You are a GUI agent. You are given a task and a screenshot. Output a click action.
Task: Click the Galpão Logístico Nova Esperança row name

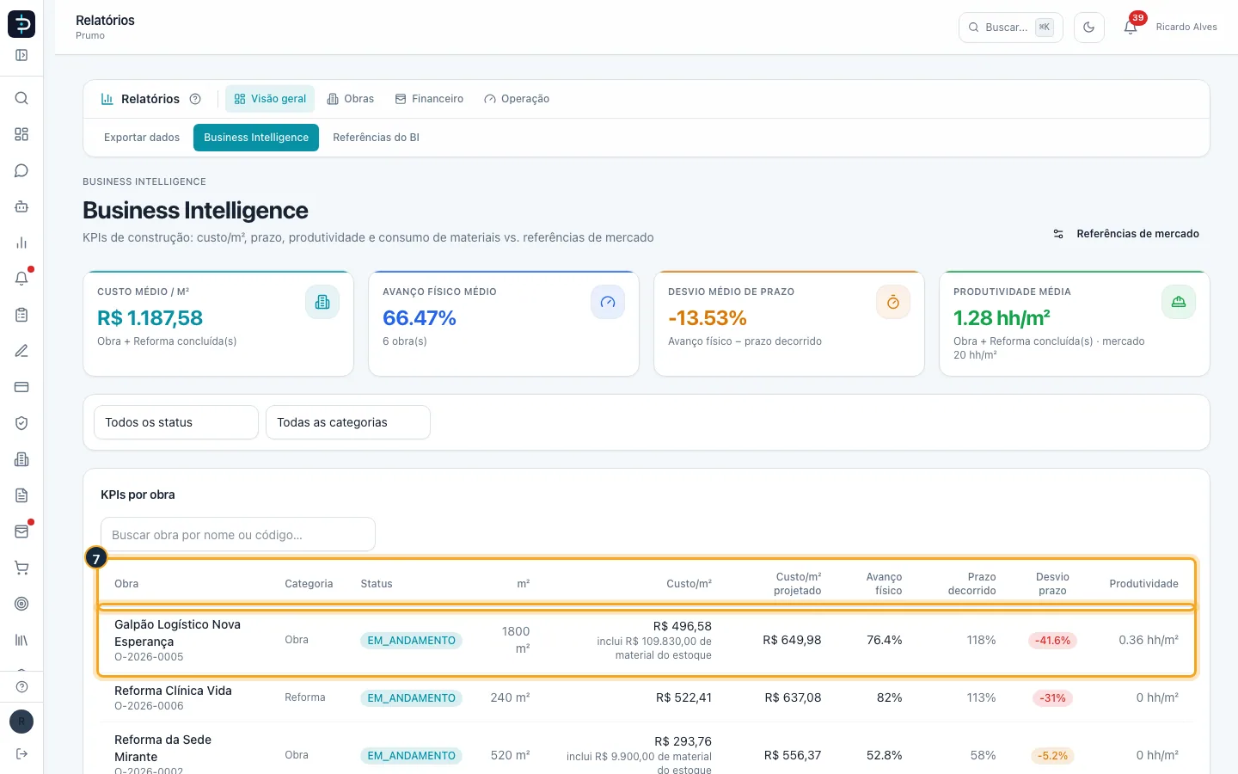pos(177,633)
